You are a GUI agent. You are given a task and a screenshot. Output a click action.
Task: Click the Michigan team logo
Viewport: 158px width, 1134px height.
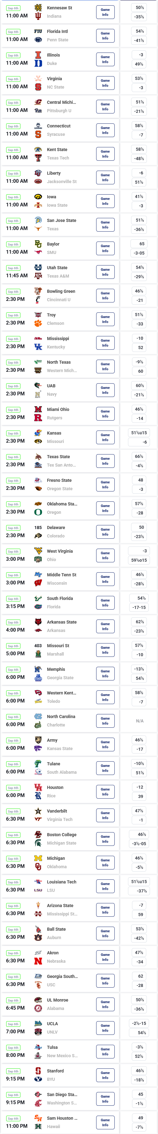[38, 858]
